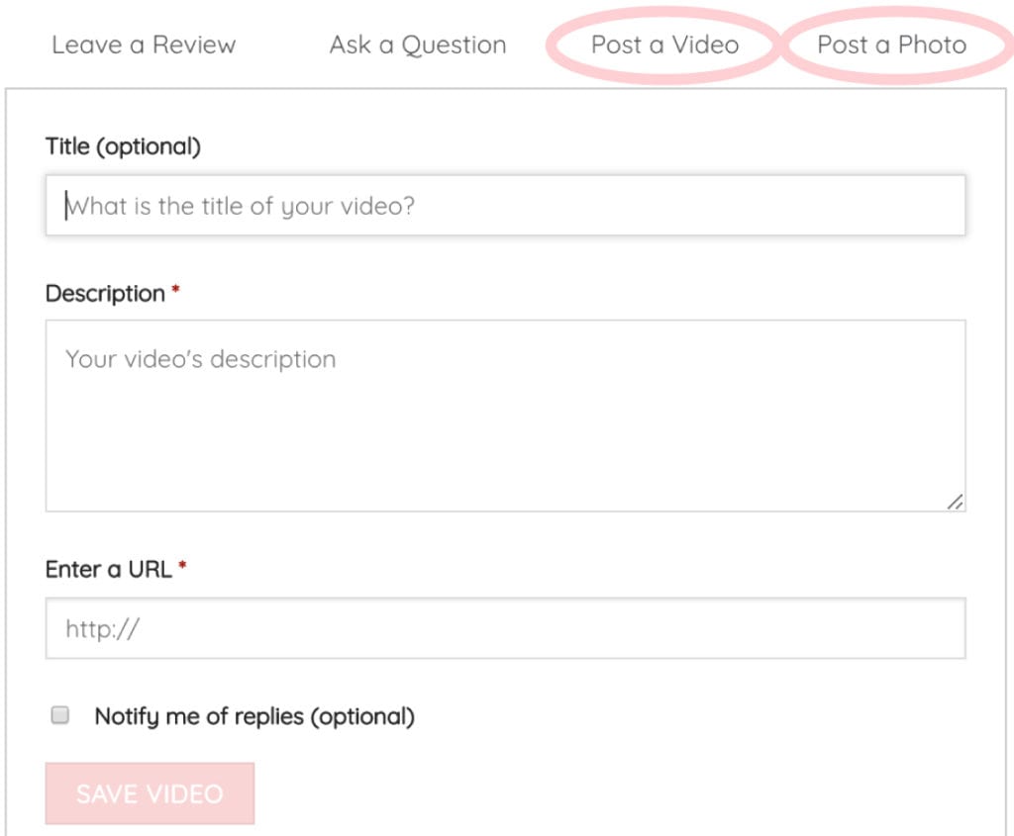The height and width of the screenshot is (836, 1014).
Task: Enable the Notify me of replies checkbox
Action: [x=59, y=714]
